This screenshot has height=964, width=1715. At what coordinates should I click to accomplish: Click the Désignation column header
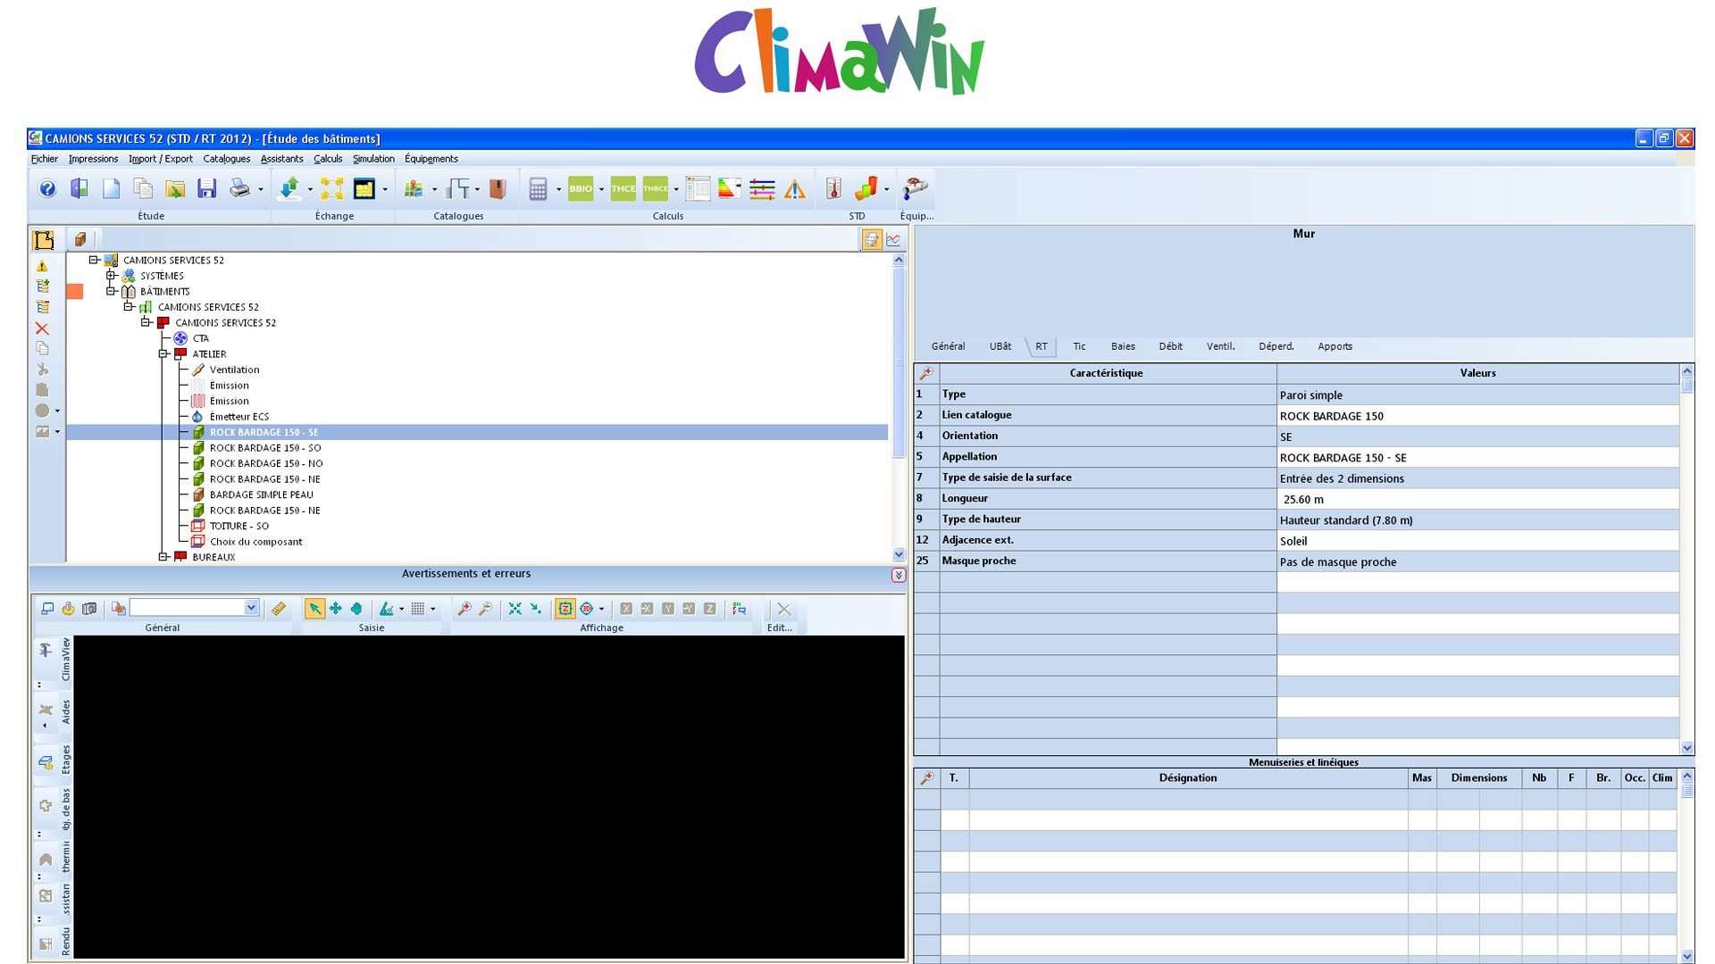point(1188,778)
